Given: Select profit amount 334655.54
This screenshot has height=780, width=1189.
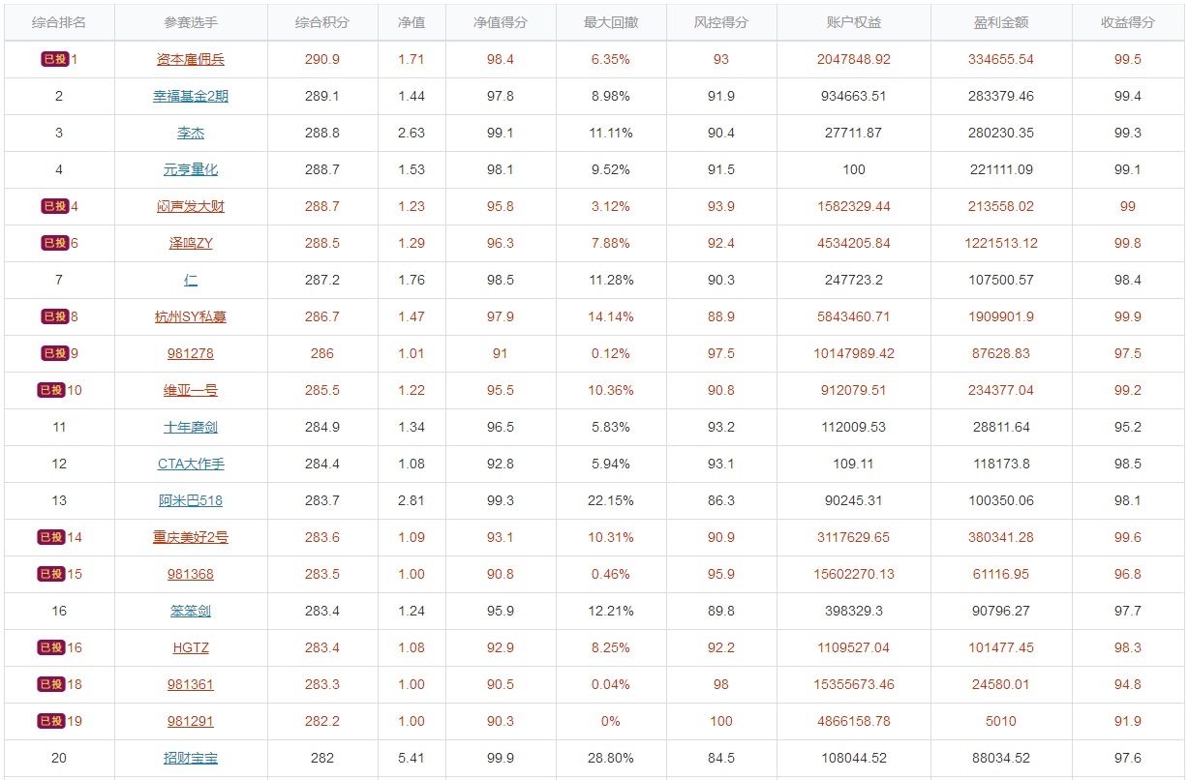Looking at the screenshot, I should [1001, 59].
